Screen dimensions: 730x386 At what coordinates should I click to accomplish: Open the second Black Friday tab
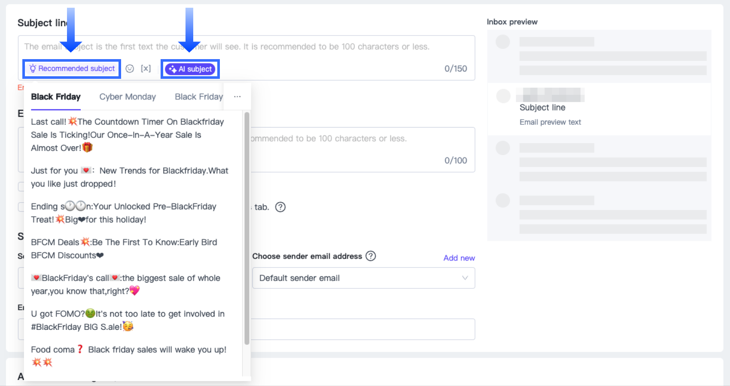pos(198,97)
